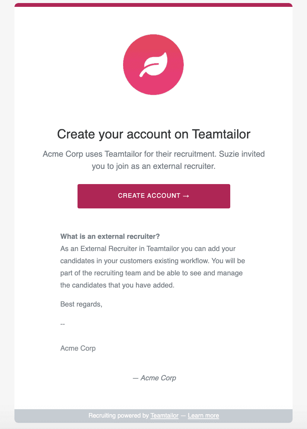Viewport: 307px width, 429px height.
Task: Click the 'Best regards,' line
Action: [81, 304]
